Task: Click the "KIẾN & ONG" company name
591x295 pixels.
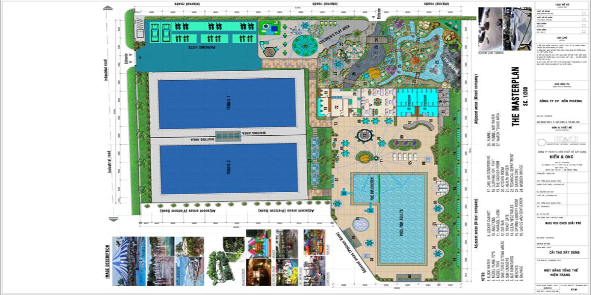Action: coord(561,157)
